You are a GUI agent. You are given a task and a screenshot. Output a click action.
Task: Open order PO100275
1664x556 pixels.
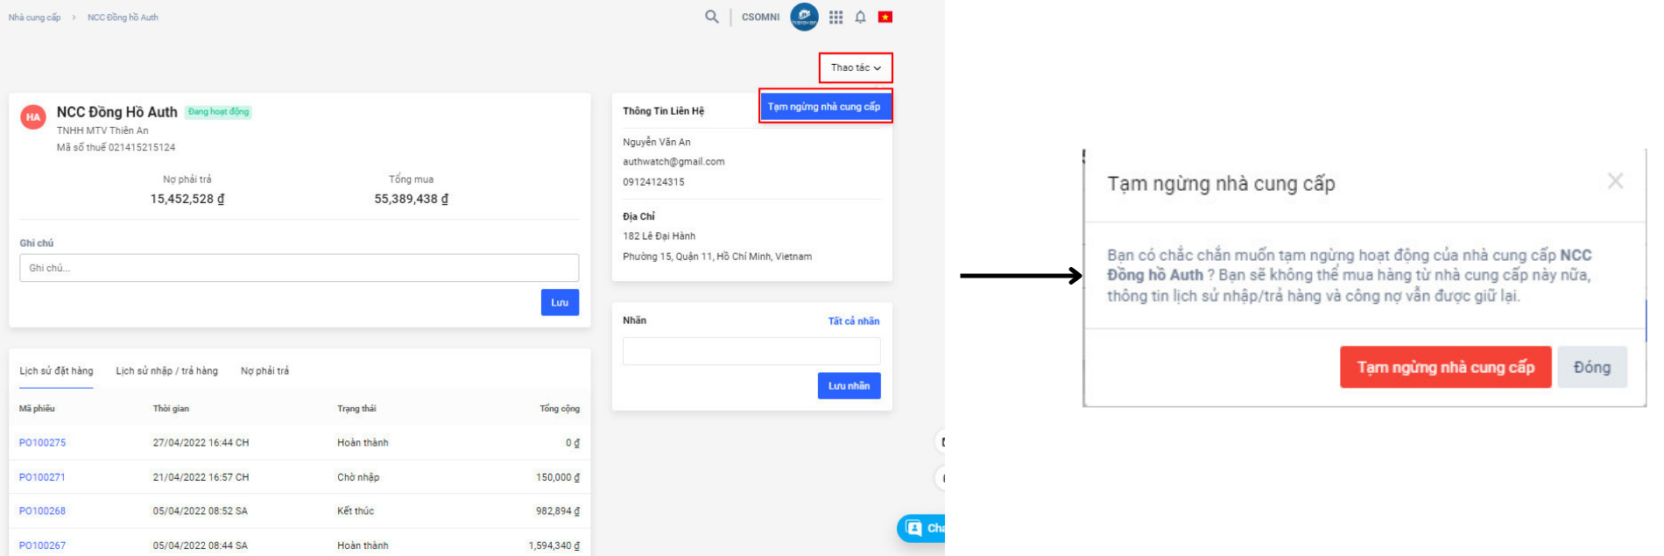[42, 443]
